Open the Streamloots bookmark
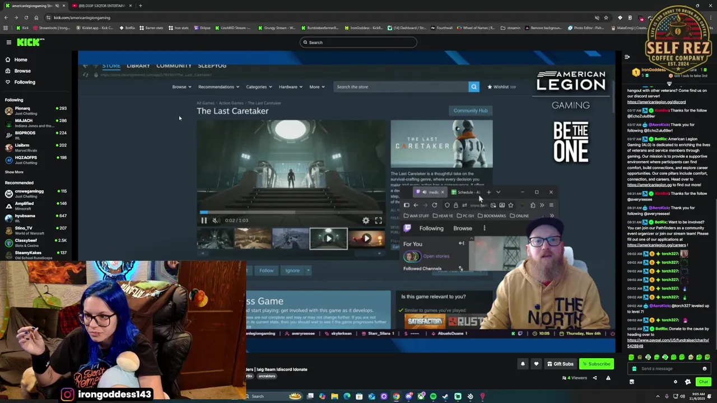The width and height of the screenshot is (717, 403). [52, 28]
